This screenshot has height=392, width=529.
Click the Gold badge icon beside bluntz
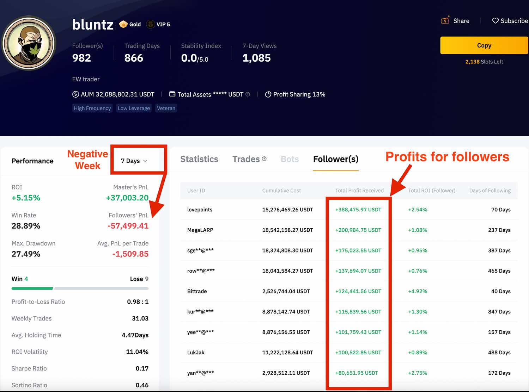point(123,24)
